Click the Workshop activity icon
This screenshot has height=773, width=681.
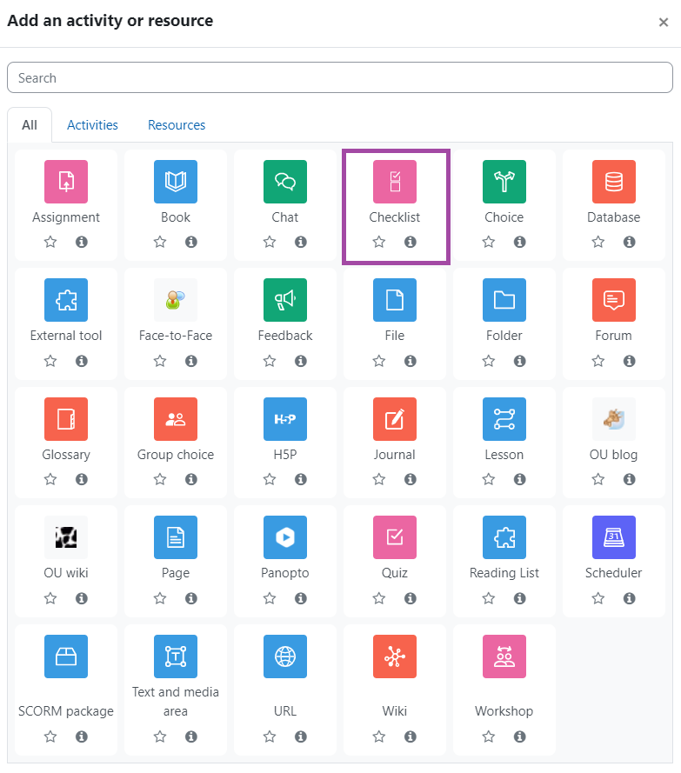point(504,656)
